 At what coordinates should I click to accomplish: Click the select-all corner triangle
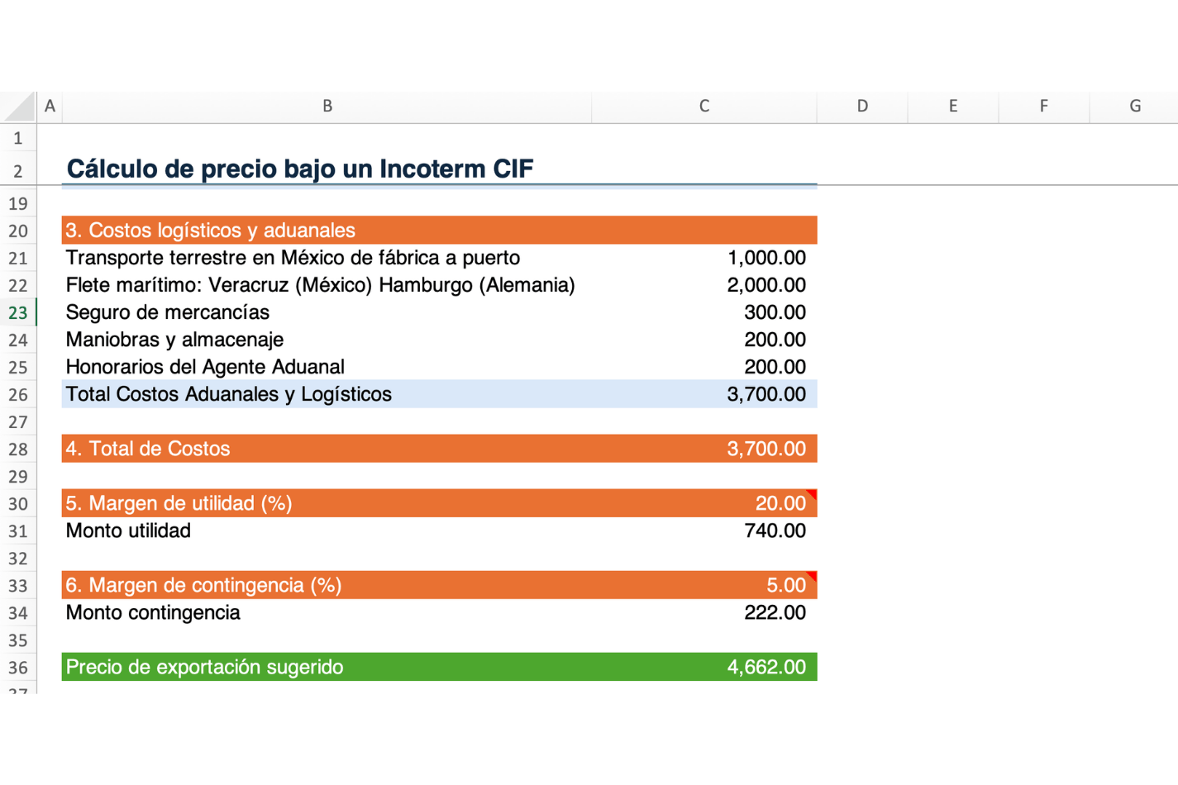point(18,107)
